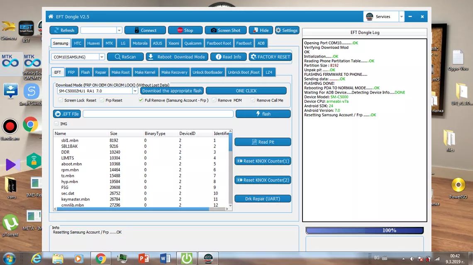Click Reset KNOX Counter(2)
The height and width of the screenshot is (265, 473).
click(263, 180)
